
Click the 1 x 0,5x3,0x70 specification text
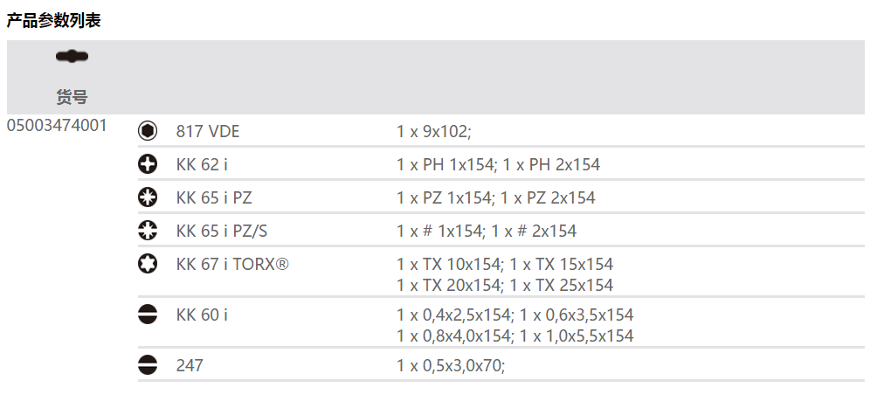pos(451,365)
